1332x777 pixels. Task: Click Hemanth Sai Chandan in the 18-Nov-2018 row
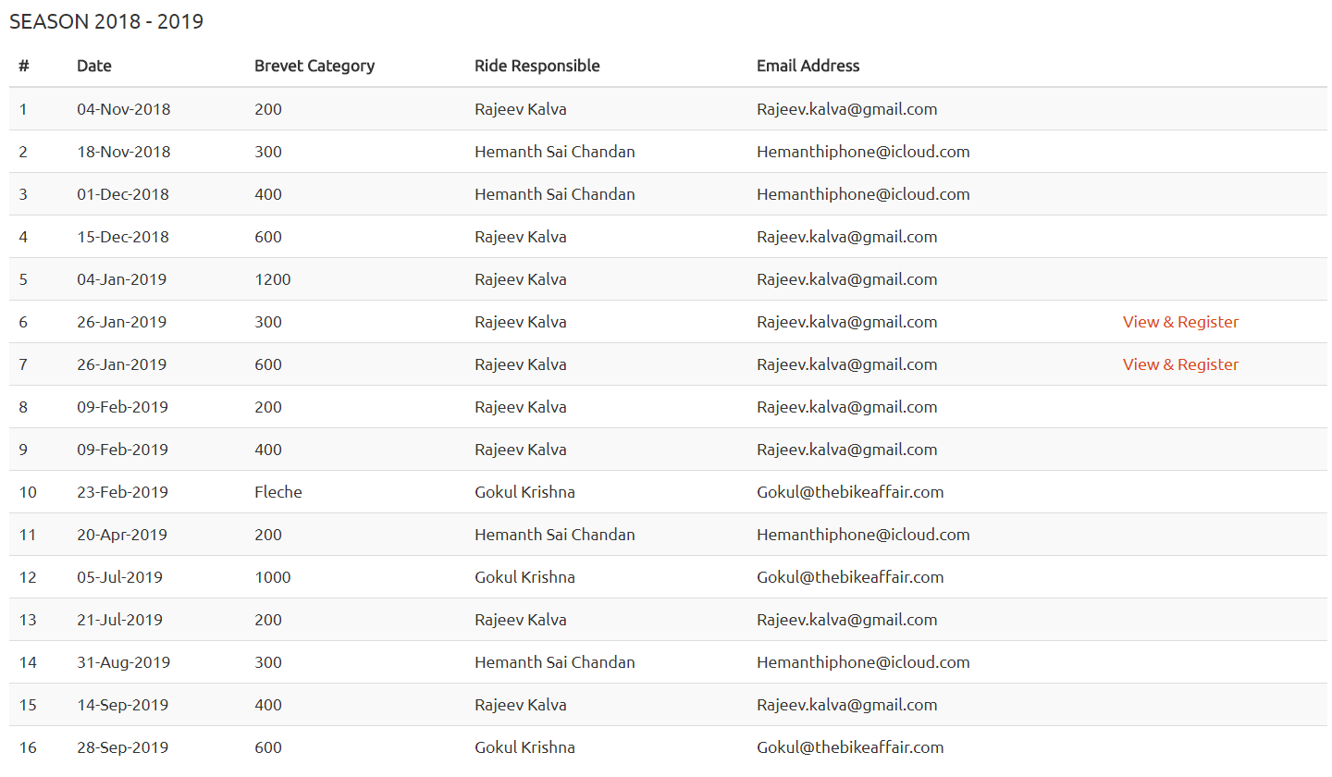[x=555, y=152]
